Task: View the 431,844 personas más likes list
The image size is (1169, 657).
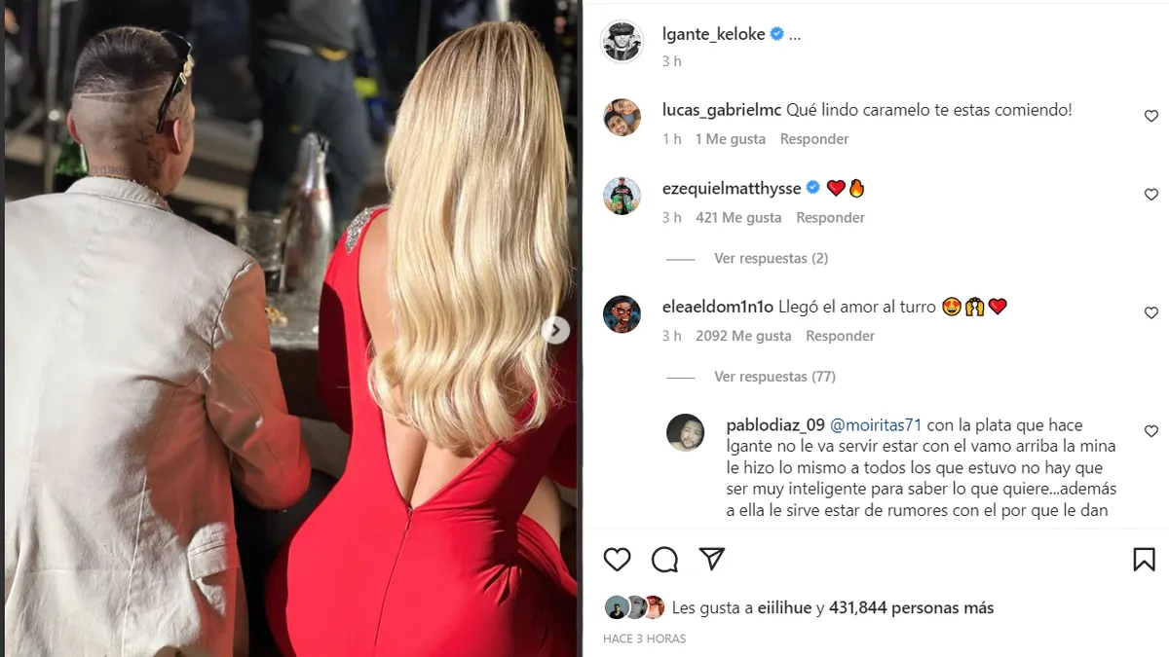Action: pos(912,608)
